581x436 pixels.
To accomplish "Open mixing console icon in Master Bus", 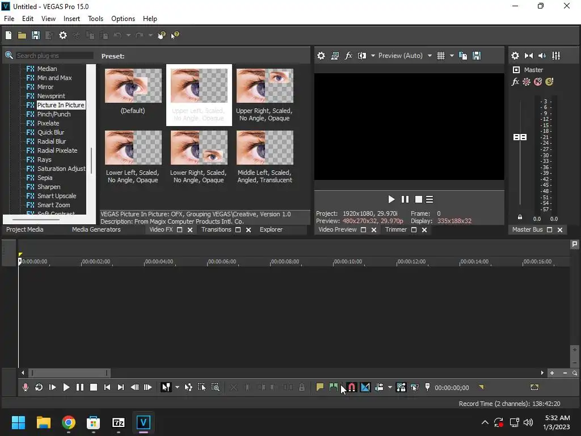I will coord(556,56).
